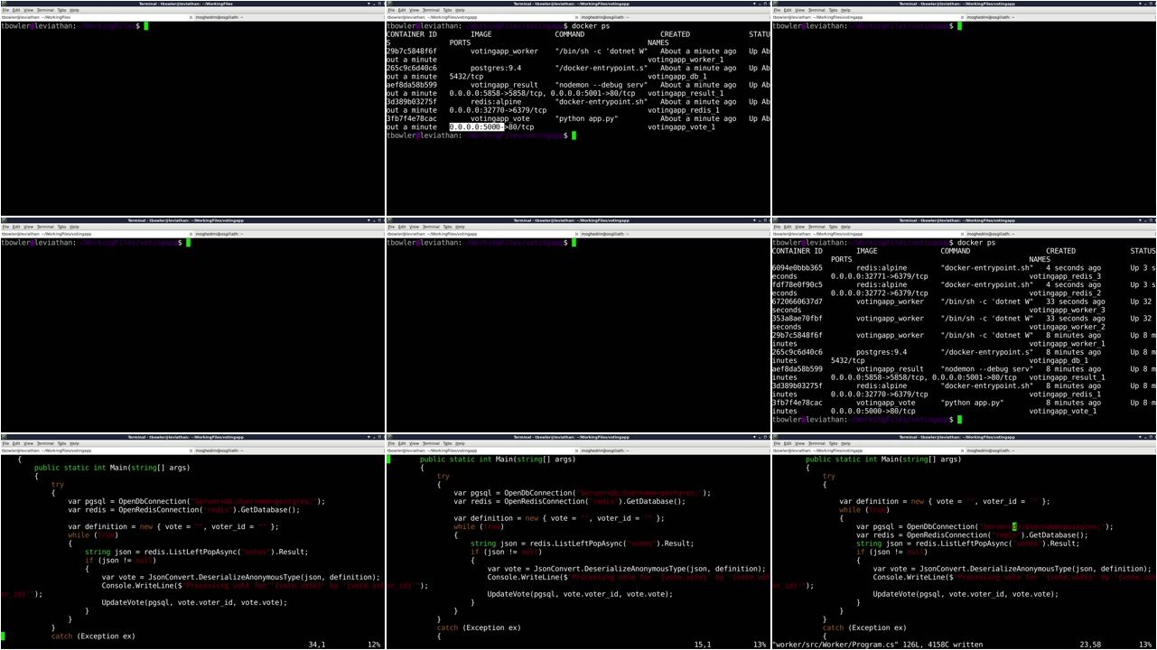
Task: Switch to moghedrin@osgiliath tab in ~/WorkingFiles-titled terminal
Action: pyautogui.click(x=289, y=17)
